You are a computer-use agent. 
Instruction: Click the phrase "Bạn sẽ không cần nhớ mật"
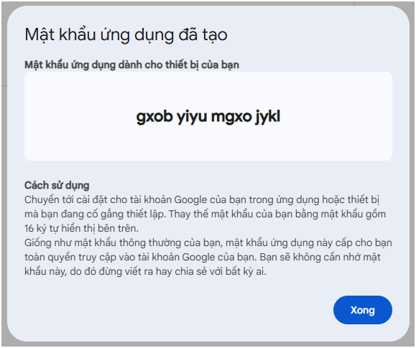coord(320,257)
